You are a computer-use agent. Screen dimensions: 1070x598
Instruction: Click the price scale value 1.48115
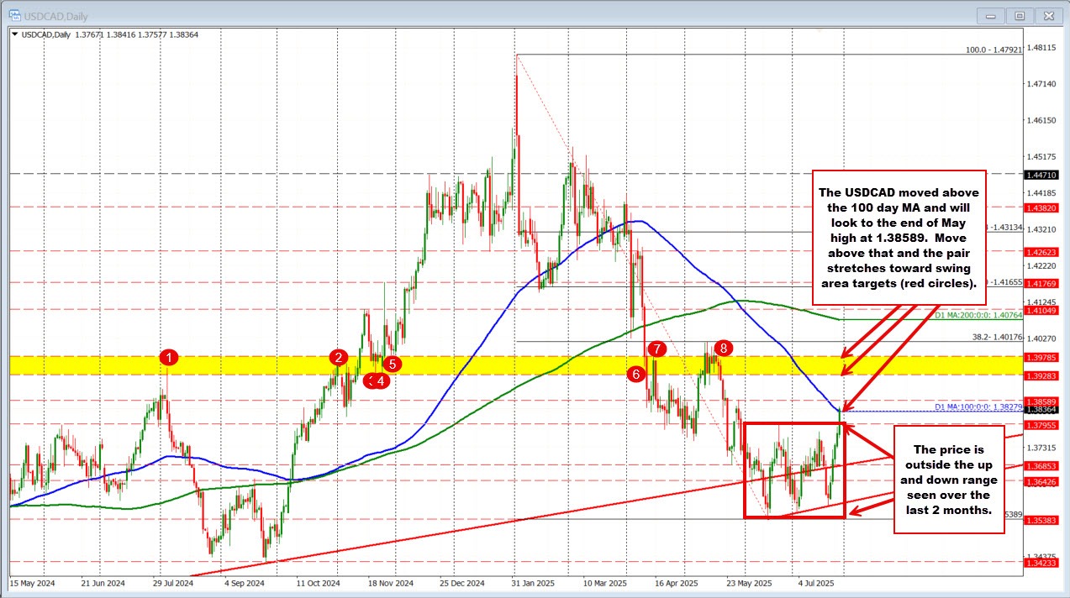pos(1043,48)
